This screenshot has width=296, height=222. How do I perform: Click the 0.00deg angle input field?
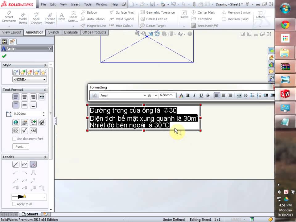pos(26,114)
